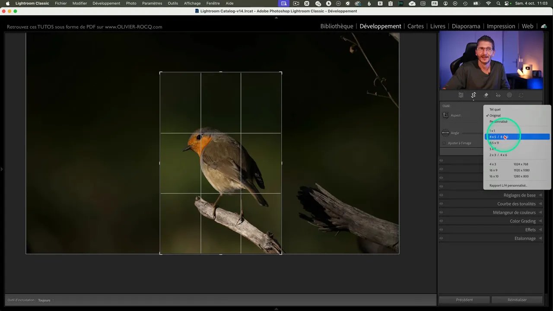Switch to the Bibliothèque module
The width and height of the screenshot is (553, 311).
pos(337,26)
